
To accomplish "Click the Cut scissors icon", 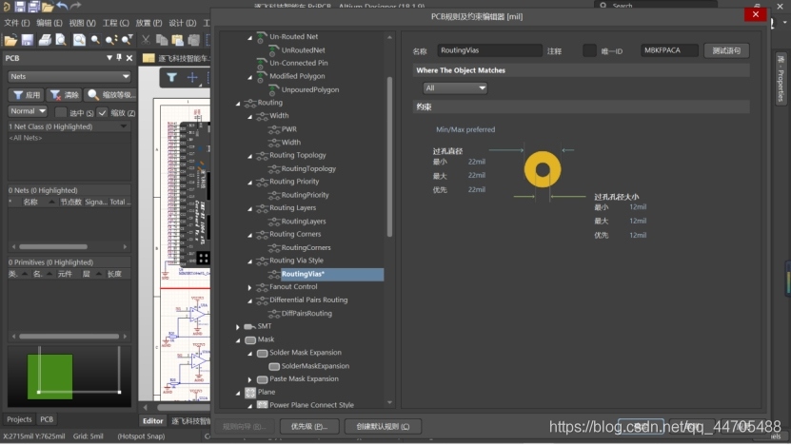I will click(x=146, y=40).
